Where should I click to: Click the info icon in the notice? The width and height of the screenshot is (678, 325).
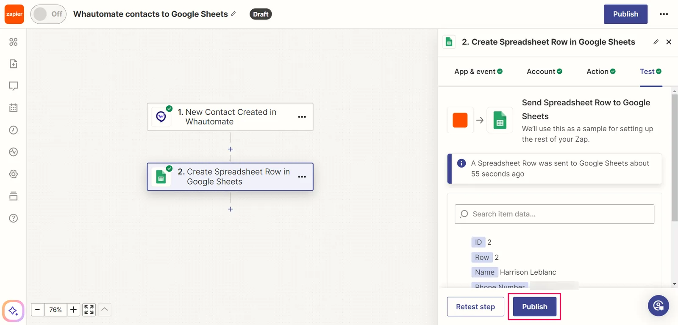pyautogui.click(x=461, y=163)
